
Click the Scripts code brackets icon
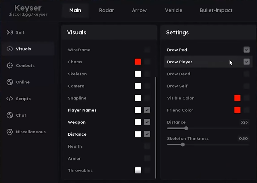(x=10, y=99)
